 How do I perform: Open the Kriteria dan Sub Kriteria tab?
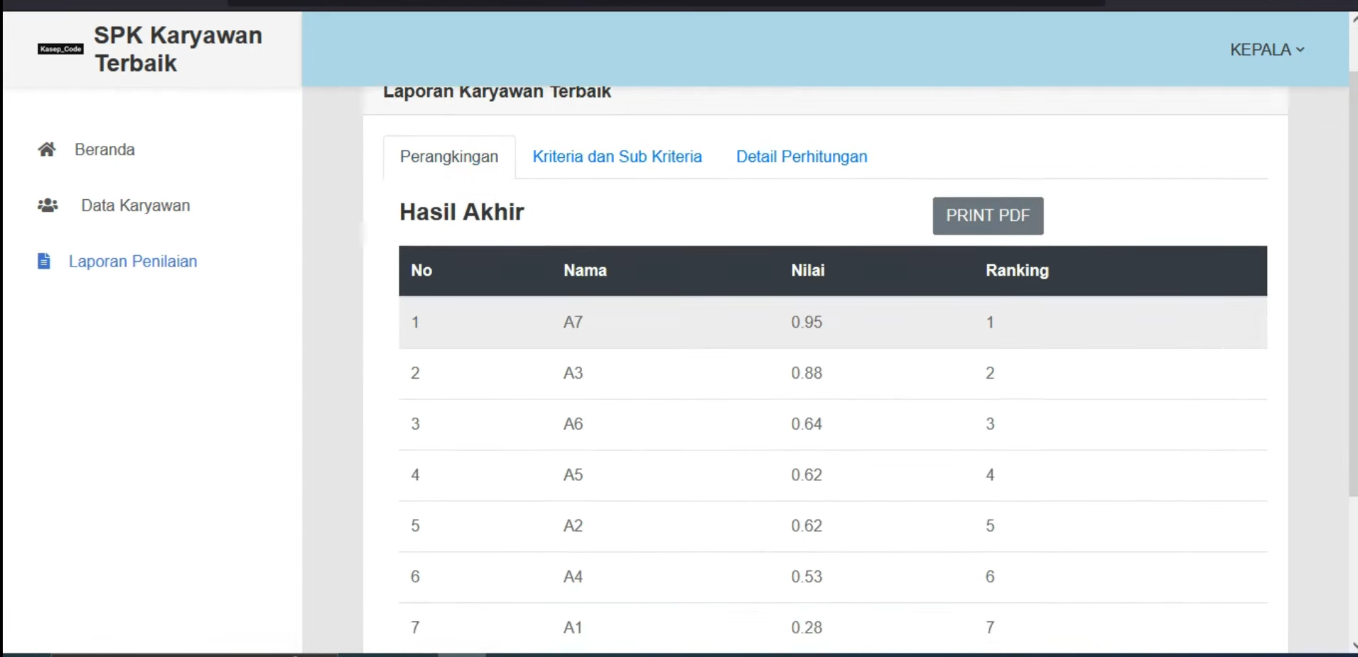[x=617, y=156]
